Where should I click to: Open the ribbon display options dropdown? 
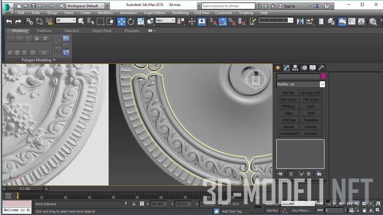click(x=151, y=30)
